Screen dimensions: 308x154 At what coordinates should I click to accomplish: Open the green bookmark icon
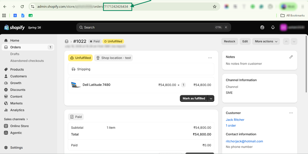[x=31, y=16]
